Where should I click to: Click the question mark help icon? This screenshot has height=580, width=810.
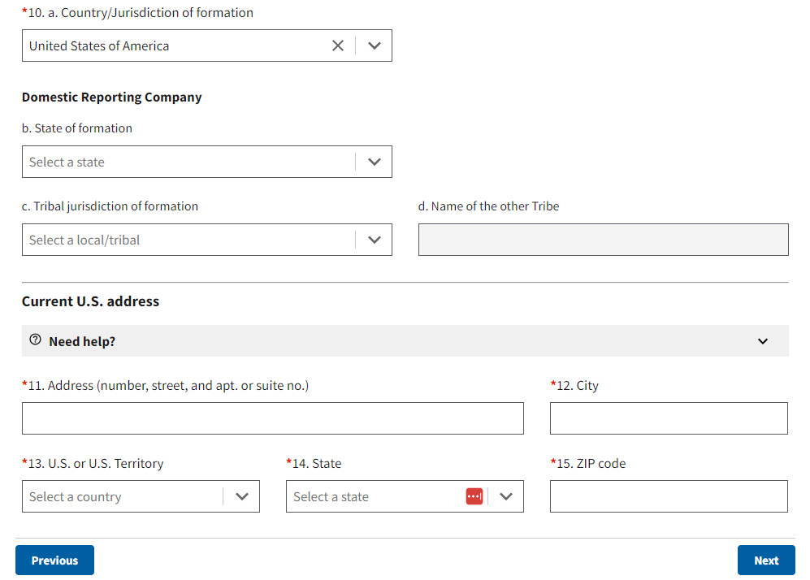35,340
